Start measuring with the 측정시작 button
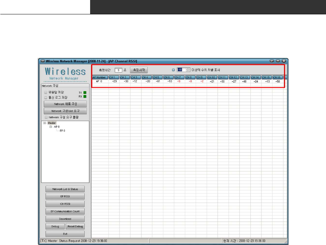 139,70
